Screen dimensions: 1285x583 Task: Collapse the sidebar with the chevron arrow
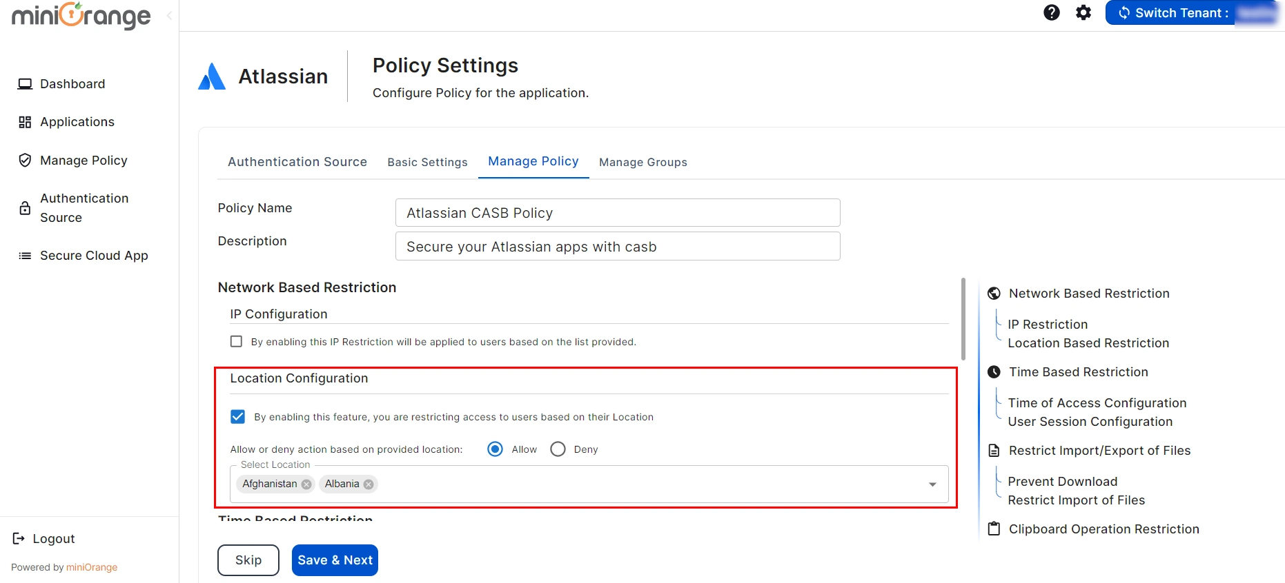(169, 15)
